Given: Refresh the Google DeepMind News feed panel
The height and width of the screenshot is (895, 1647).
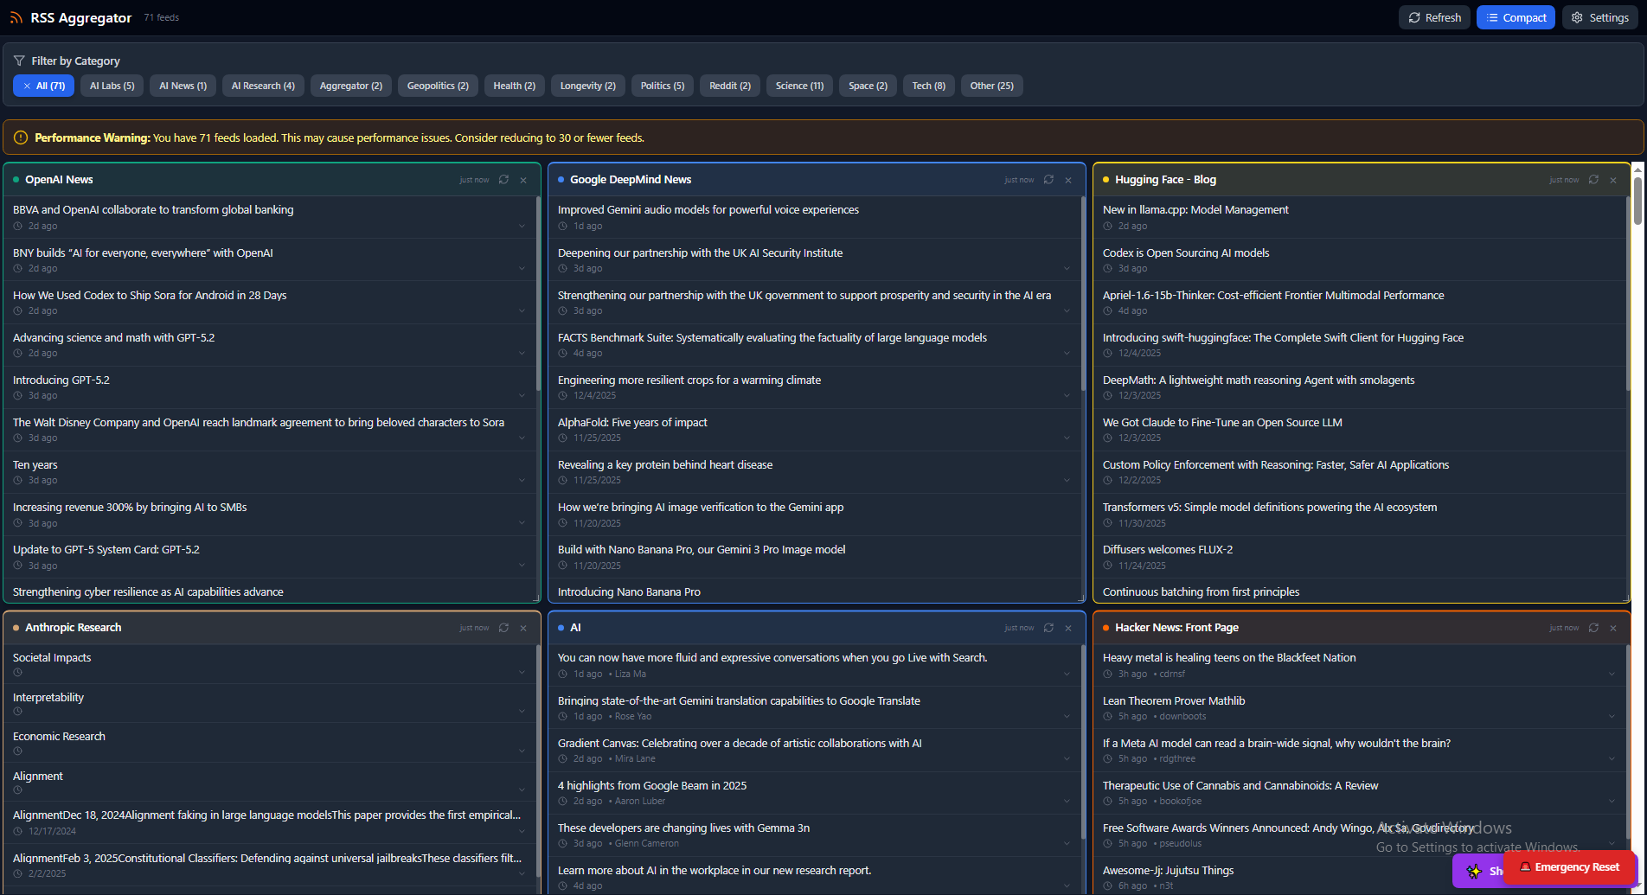Looking at the screenshot, I should point(1049,179).
